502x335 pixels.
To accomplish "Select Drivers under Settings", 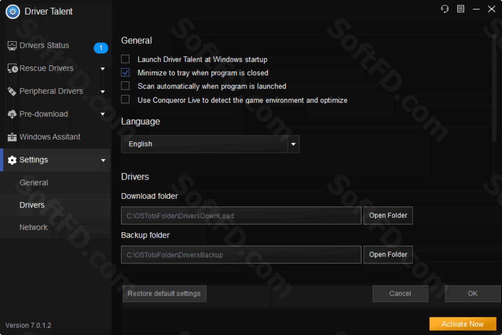I will 32,205.
